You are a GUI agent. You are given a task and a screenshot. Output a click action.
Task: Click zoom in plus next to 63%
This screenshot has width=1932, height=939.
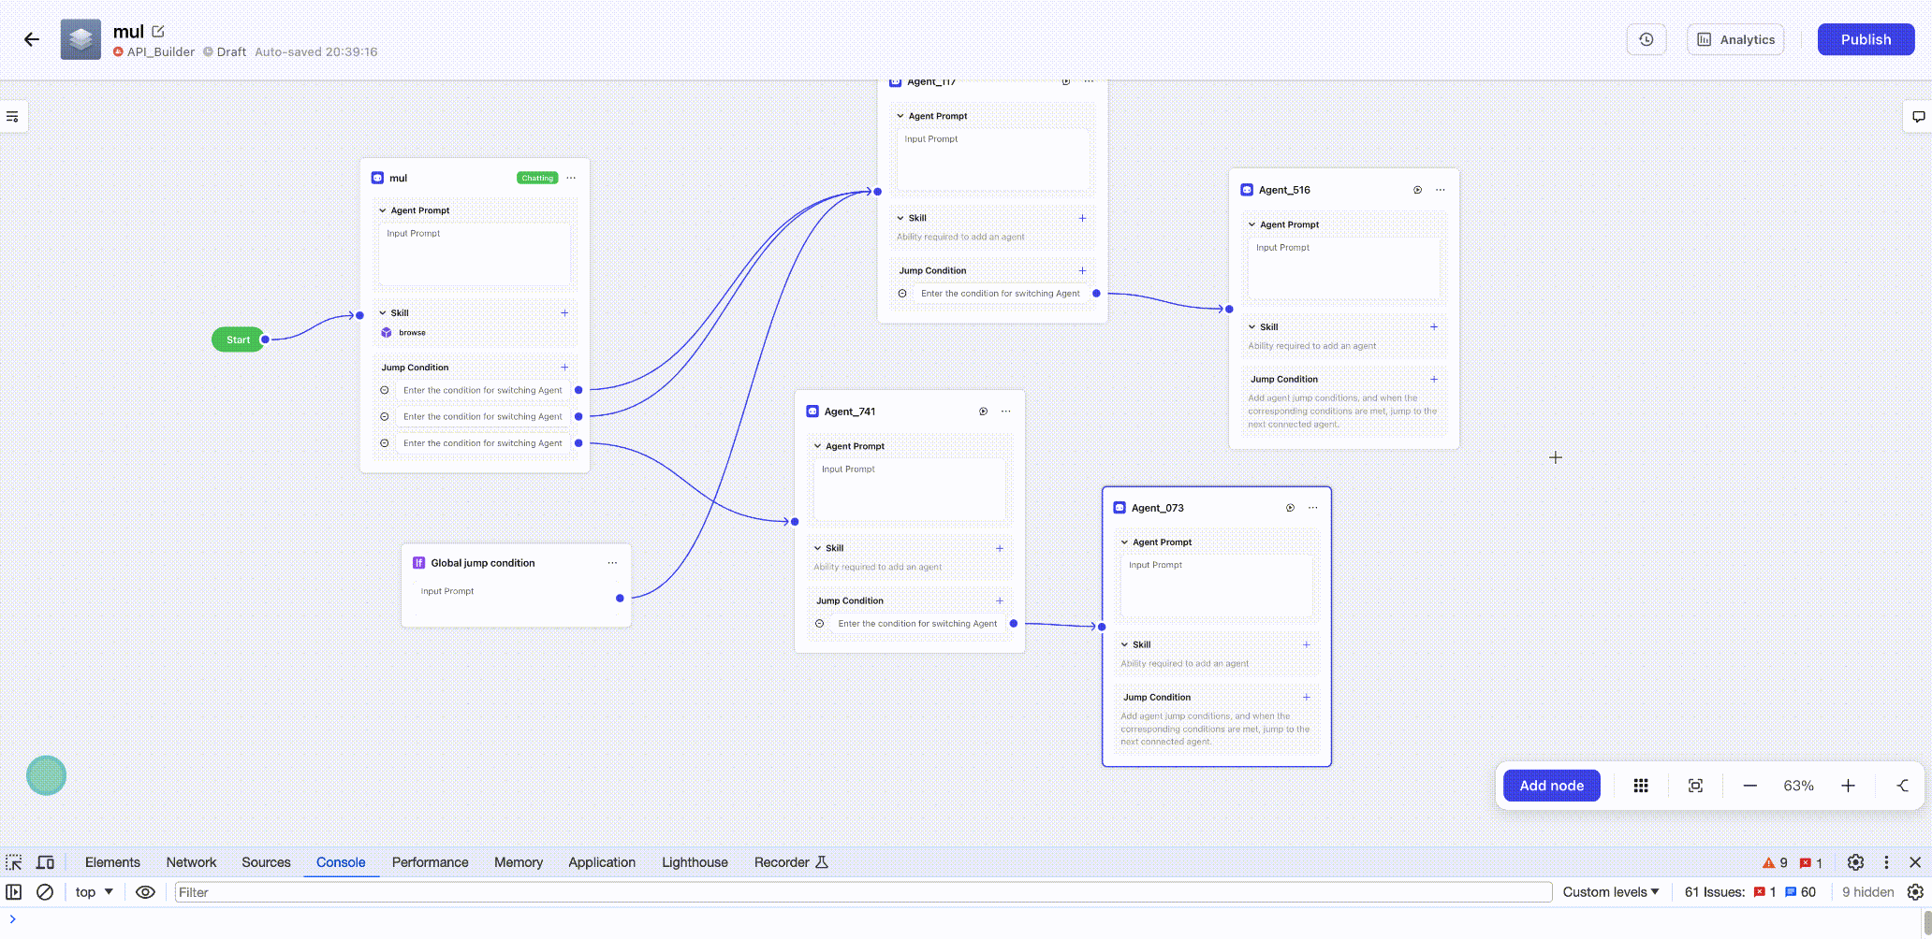(x=1848, y=786)
